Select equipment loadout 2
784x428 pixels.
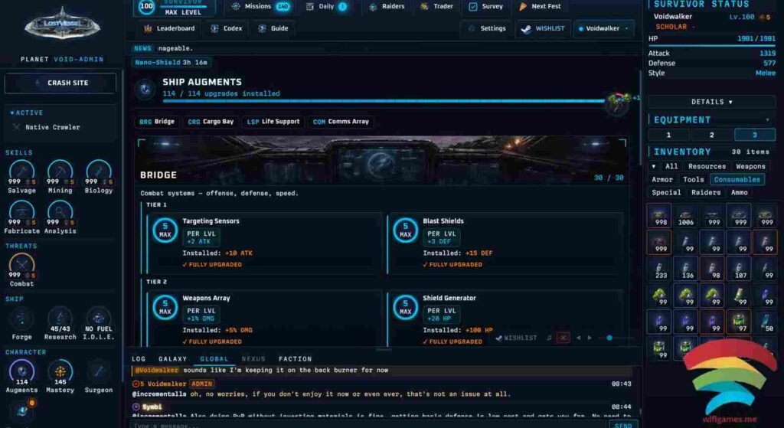(711, 135)
